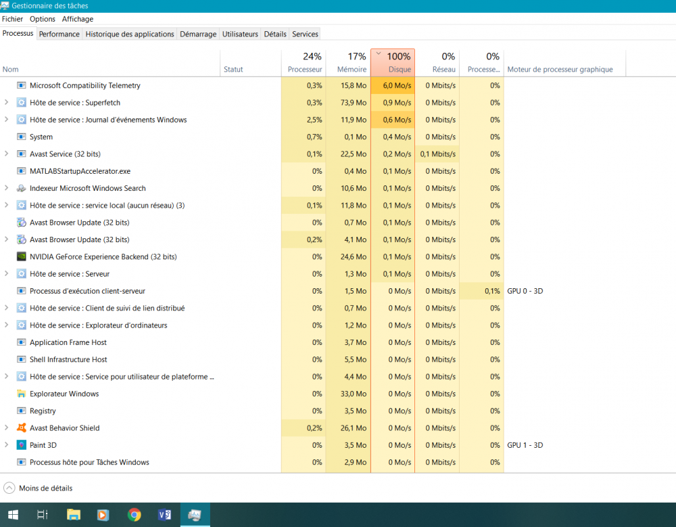The image size is (676, 527).
Task: Open Google Chrome from the taskbar
Action: coord(135,515)
